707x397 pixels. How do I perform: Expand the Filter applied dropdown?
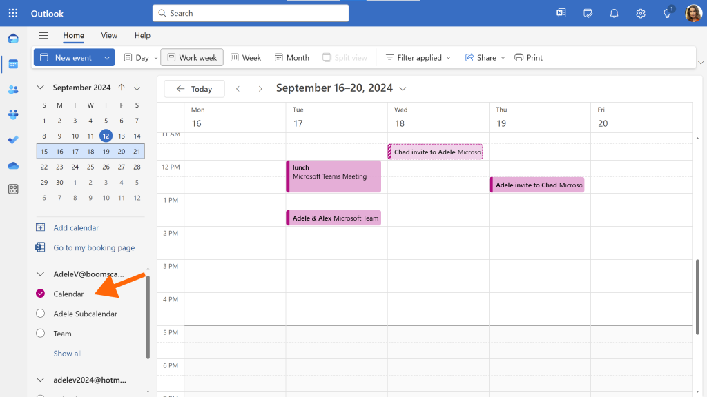click(x=418, y=58)
